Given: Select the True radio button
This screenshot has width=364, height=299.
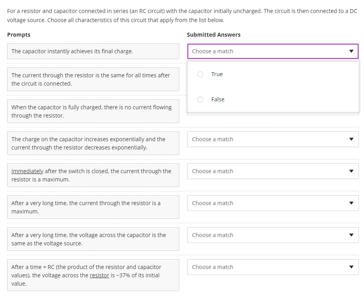Looking at the screenshot, I should point(200,74).
